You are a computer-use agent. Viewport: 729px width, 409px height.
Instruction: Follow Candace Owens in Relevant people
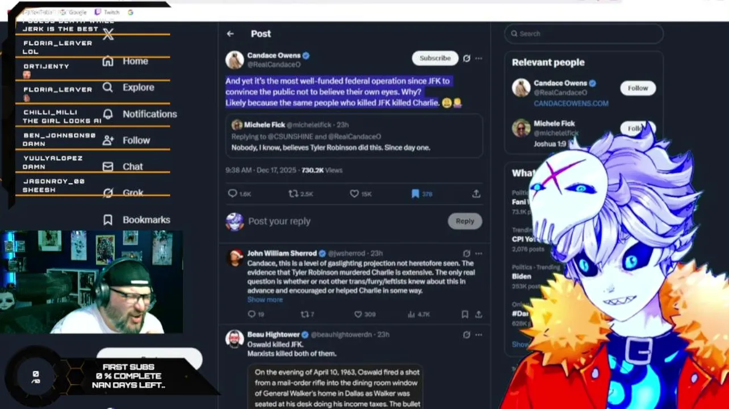(638, 88)
